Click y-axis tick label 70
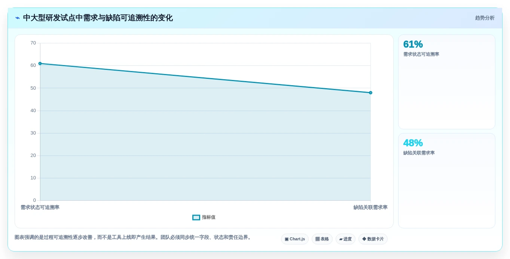510x259 pixels. point(33,43)
